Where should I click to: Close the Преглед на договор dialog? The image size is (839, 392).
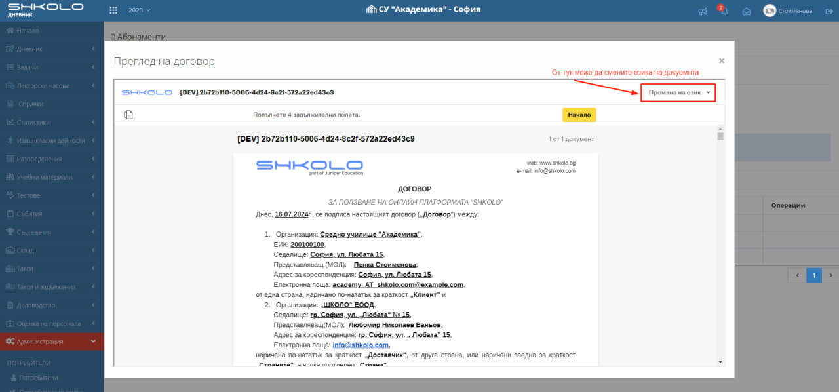click(x=722, y=60)
